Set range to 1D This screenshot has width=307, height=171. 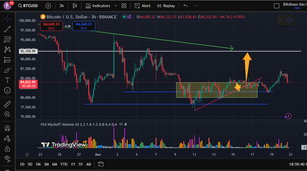click(x=22, y=164)
